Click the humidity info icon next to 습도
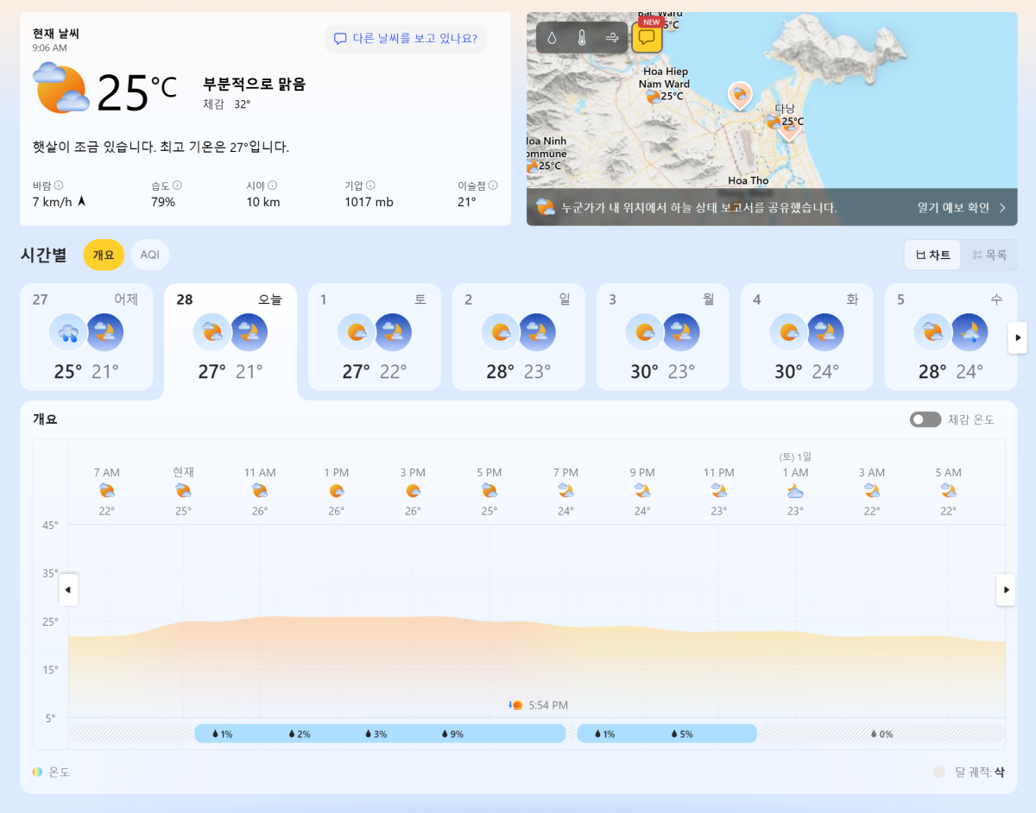 click(x=177, y=186)
